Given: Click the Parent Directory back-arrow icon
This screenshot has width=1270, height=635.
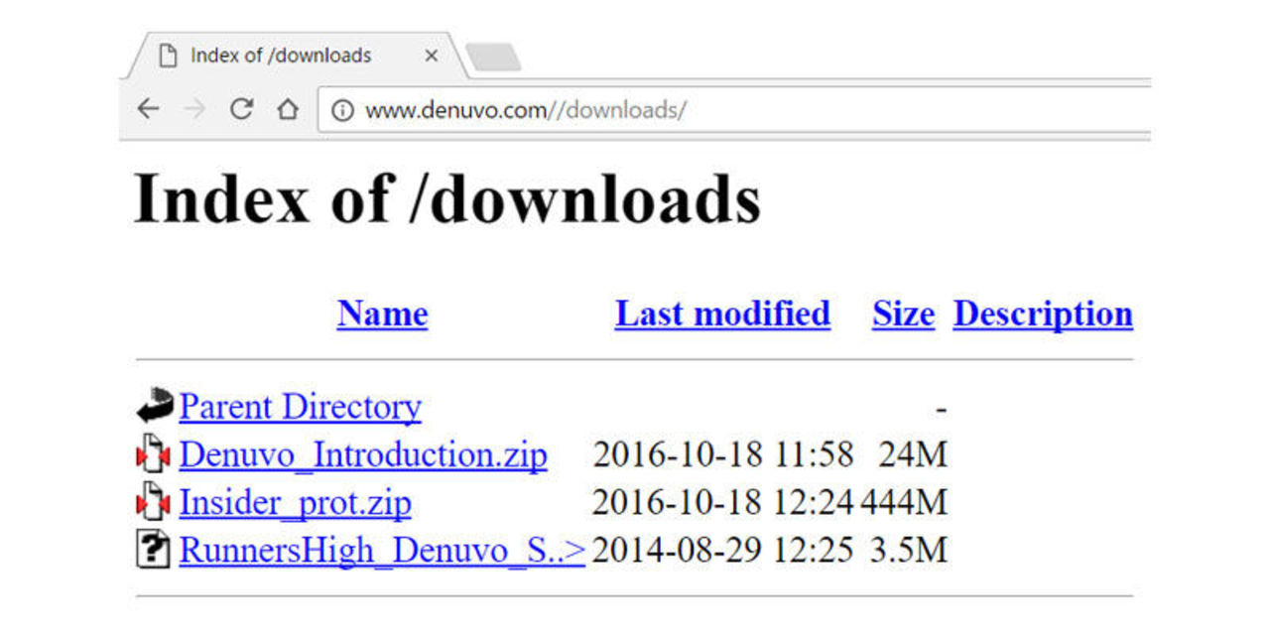Looking at the screenshot, I should 155,406.
